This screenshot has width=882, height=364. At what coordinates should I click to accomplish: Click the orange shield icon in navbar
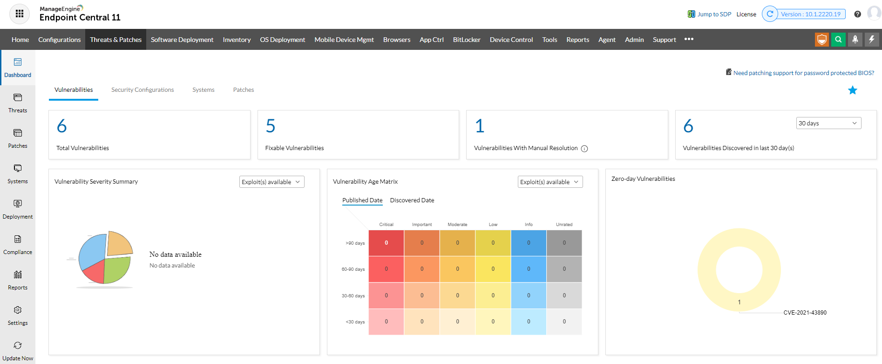tap(822, 40)
